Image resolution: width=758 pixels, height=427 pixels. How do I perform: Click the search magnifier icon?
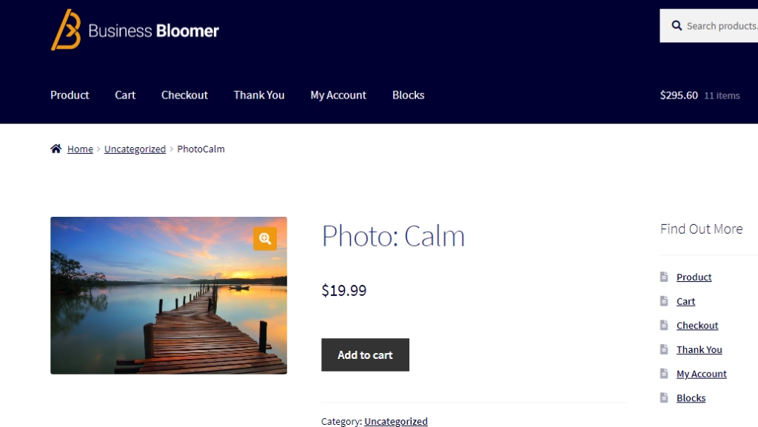(x=677, y=26)
